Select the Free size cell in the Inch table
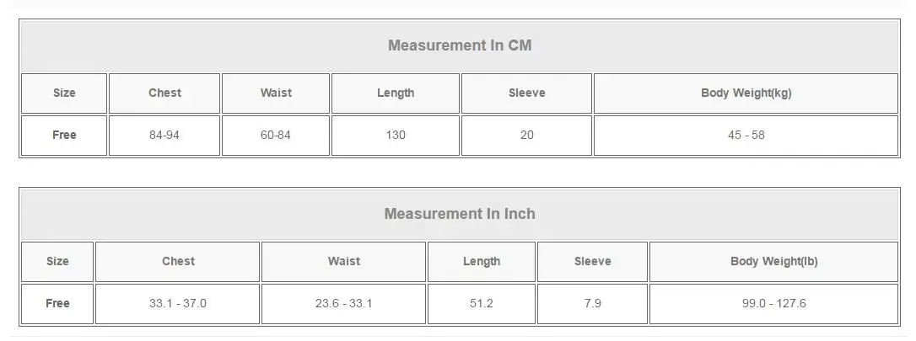 pos(57,303)
